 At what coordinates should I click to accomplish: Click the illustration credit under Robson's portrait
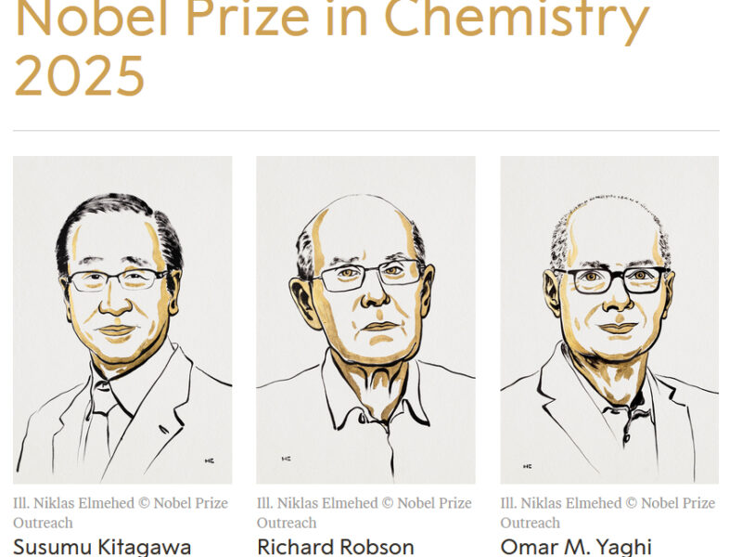364,512
